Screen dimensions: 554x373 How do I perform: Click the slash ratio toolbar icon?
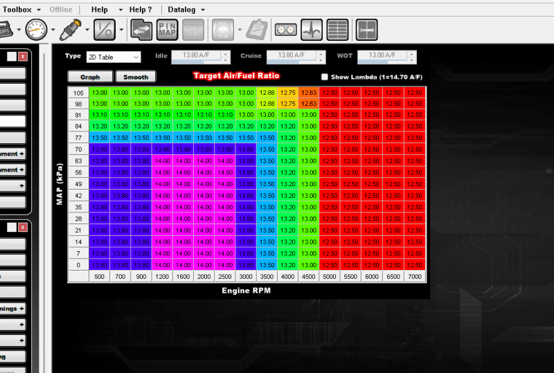coord(105,30)
